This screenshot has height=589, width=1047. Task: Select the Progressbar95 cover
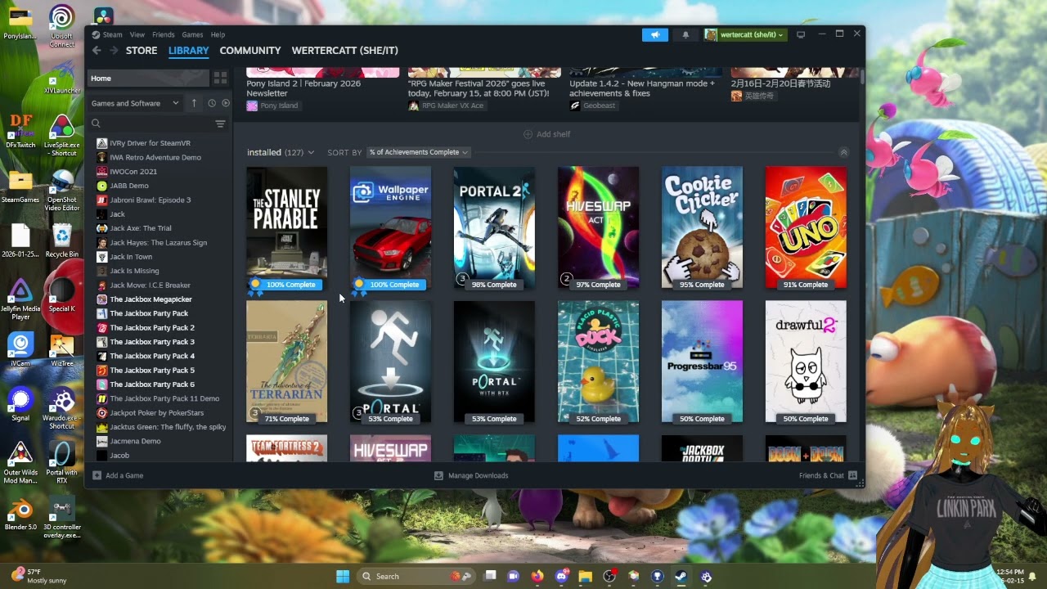click(x=702, y=362)
